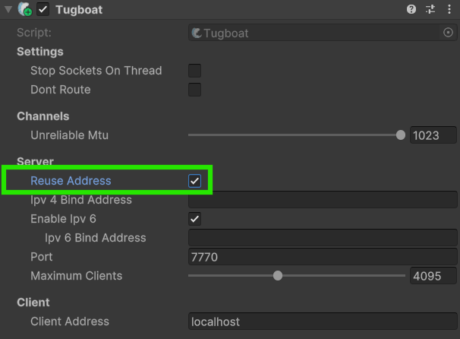Disable the Enable Ipv 6 checkbox
Screen dimensions: 460x339
coord(195,219)
